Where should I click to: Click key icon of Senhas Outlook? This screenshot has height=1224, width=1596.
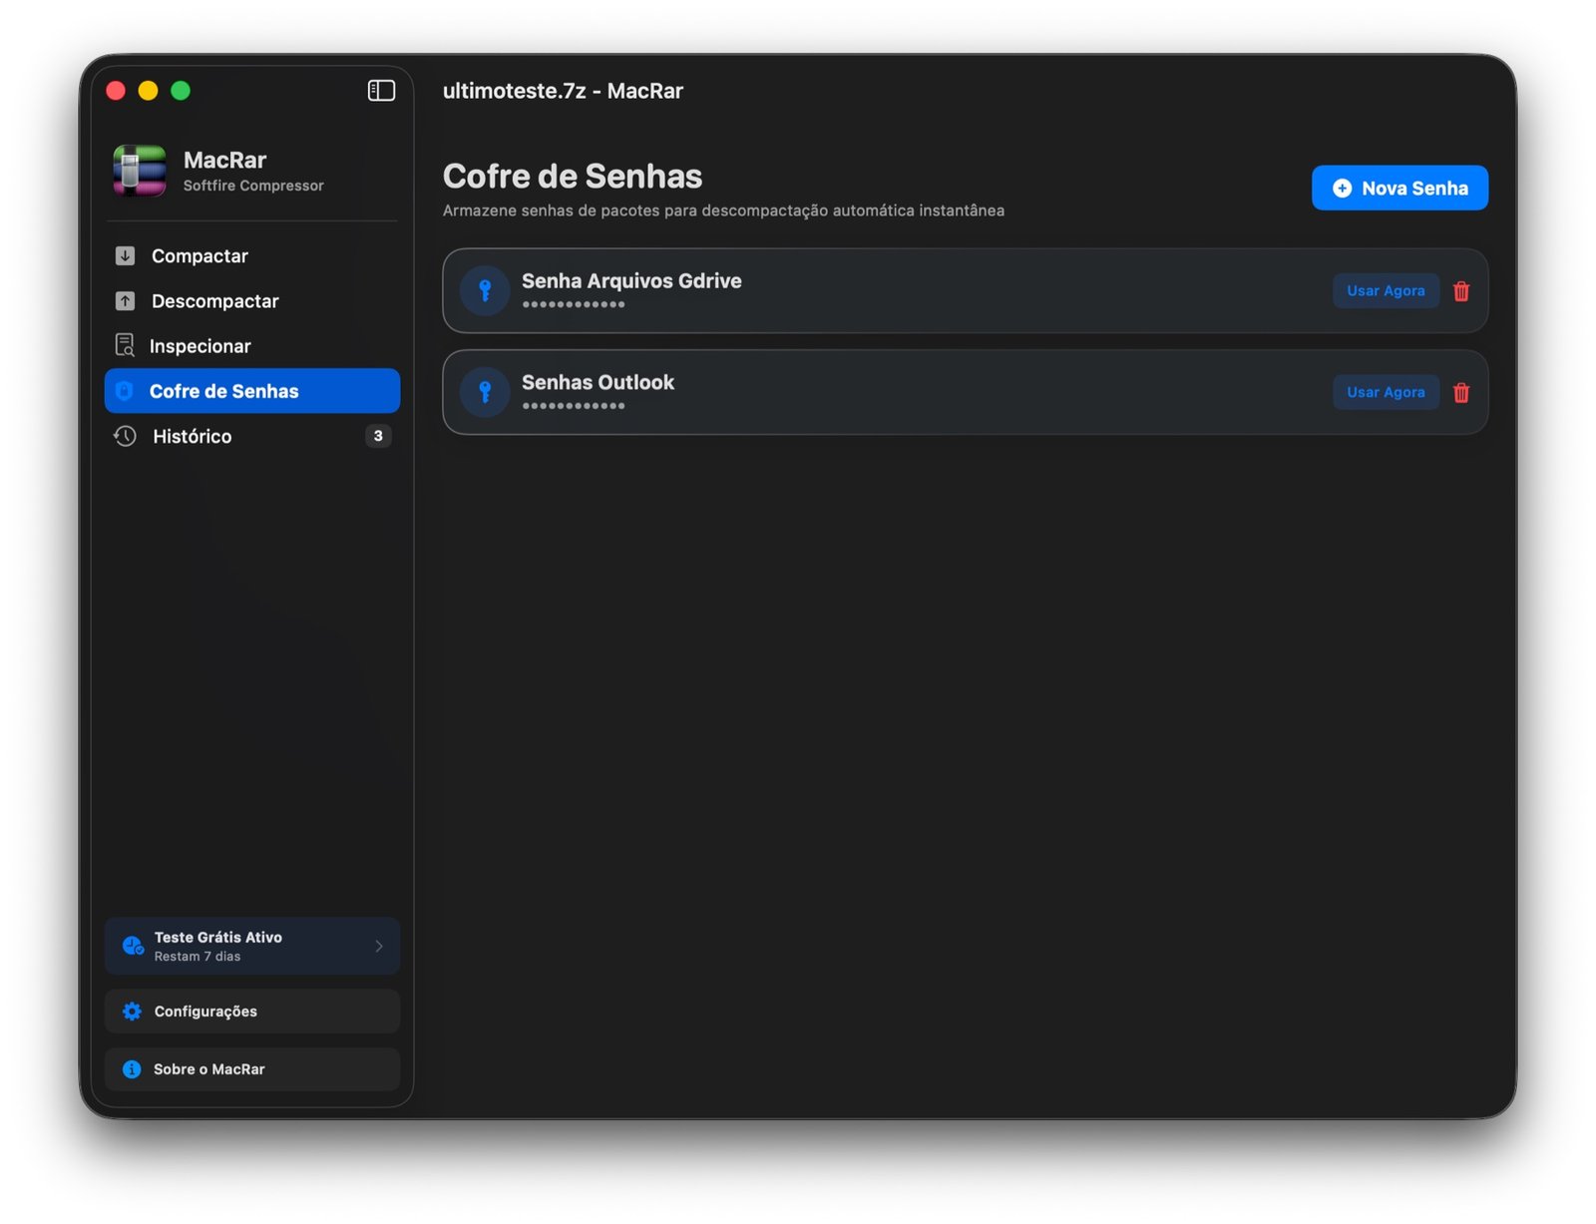485,392
